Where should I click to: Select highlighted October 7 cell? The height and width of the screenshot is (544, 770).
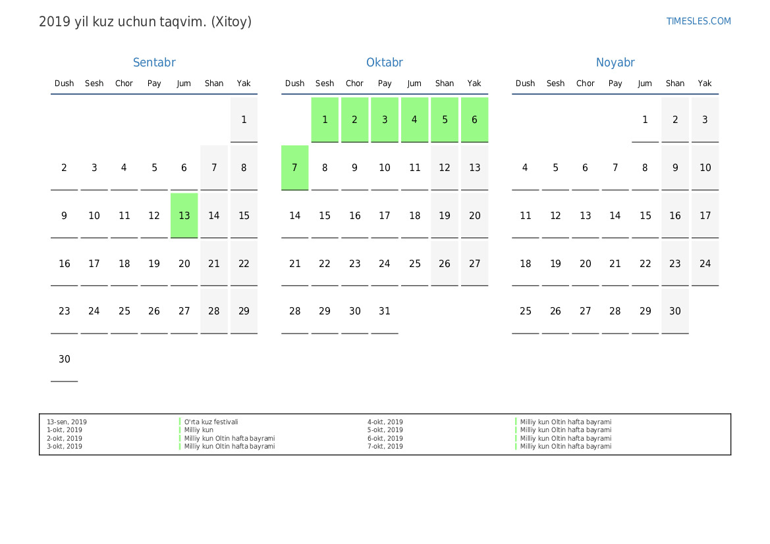[294, 168]
